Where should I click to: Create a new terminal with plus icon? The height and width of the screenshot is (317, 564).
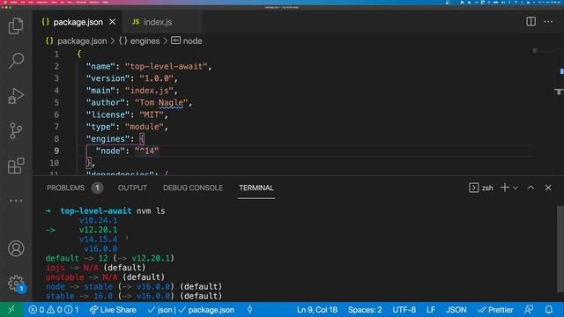point(505,188)
